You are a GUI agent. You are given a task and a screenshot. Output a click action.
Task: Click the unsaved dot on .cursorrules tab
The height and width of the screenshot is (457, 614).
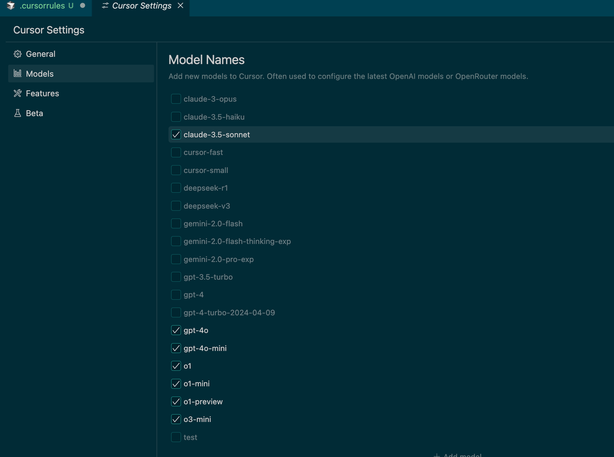click(x=83, y=6)
